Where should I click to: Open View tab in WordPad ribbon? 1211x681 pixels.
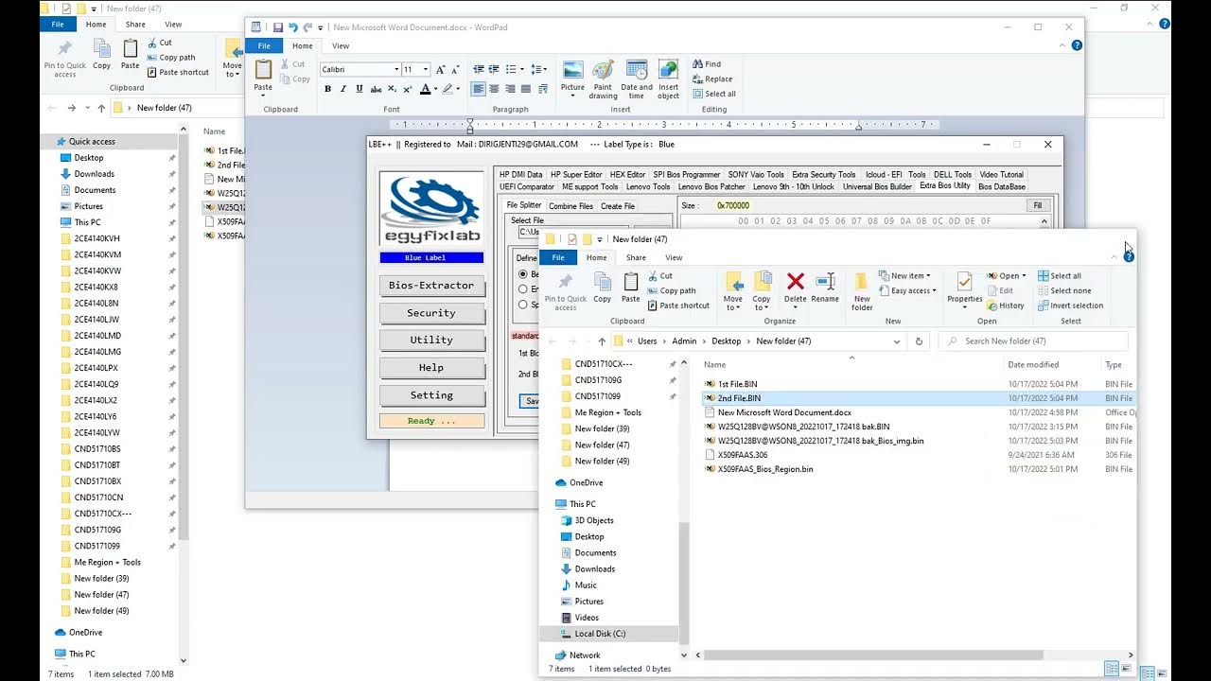[341, 45]
